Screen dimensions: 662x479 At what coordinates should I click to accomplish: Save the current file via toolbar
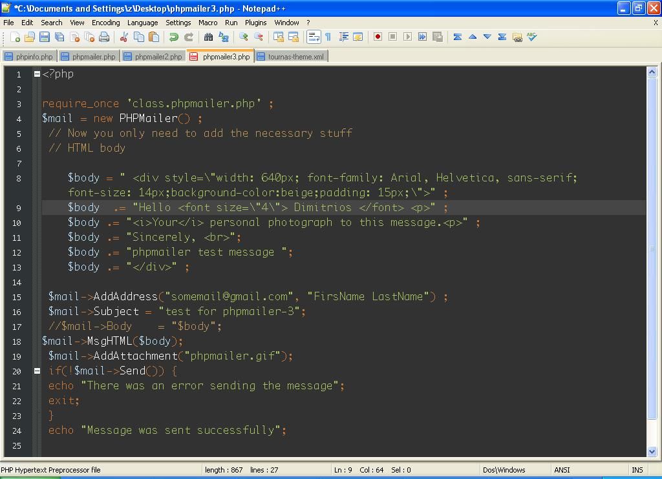click(x=45, y=37)
